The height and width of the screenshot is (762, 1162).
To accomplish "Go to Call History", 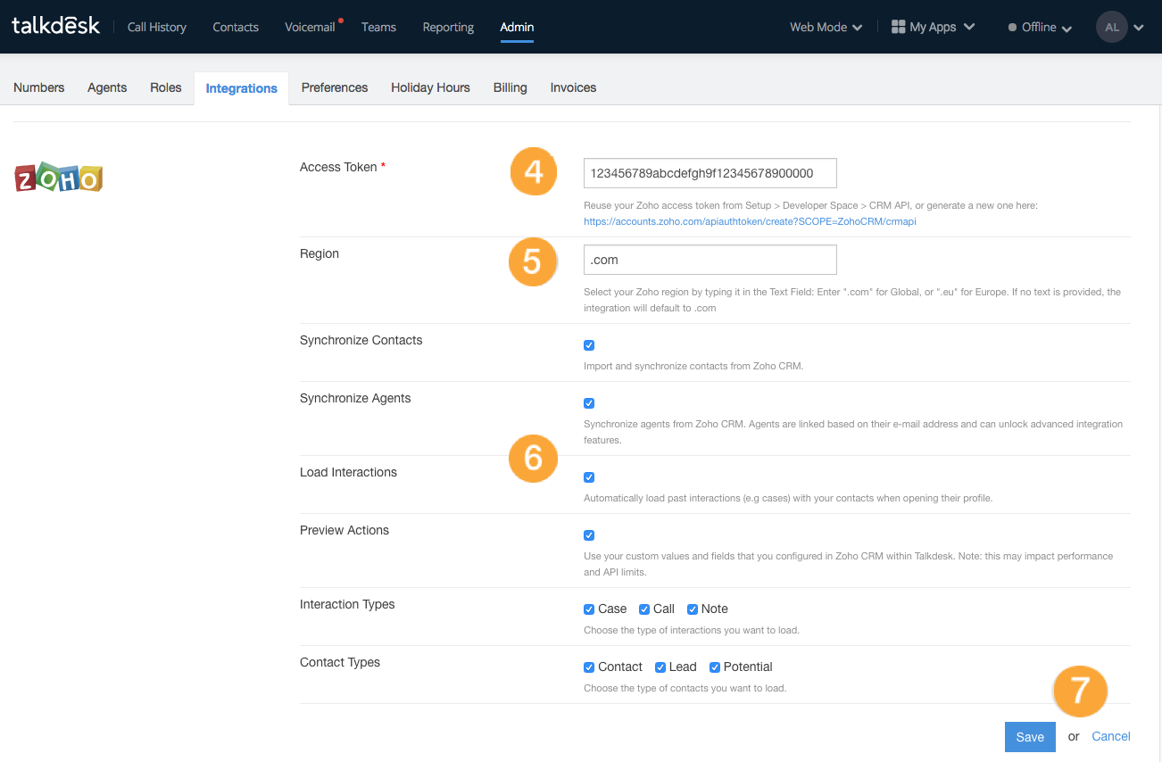I will pos(157,27).
